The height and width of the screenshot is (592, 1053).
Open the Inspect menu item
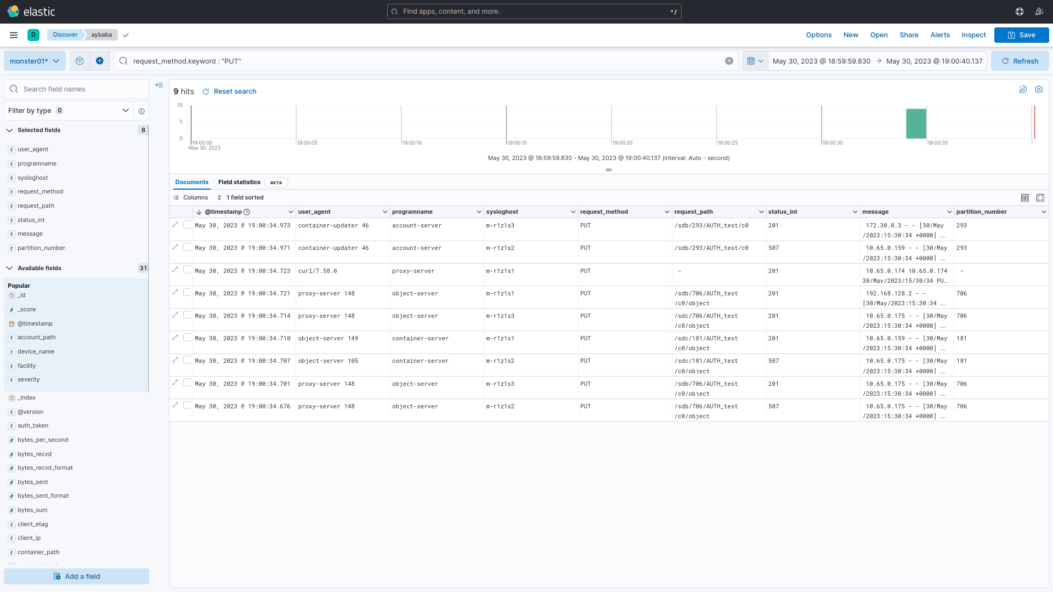[973, 35]
